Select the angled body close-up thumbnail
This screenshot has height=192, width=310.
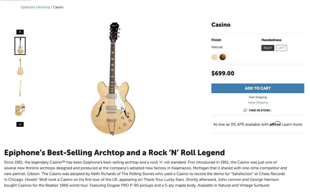click(20, 109)
